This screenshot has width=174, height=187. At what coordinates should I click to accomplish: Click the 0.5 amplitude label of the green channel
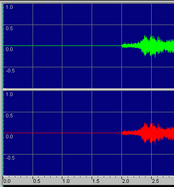coord(9,28)
